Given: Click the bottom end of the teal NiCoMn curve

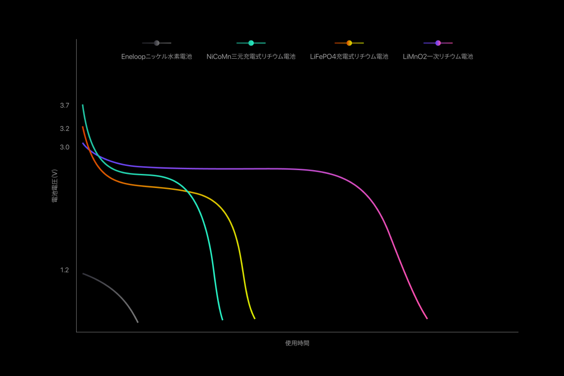Looking at the screenshot, I should (222, 319).
